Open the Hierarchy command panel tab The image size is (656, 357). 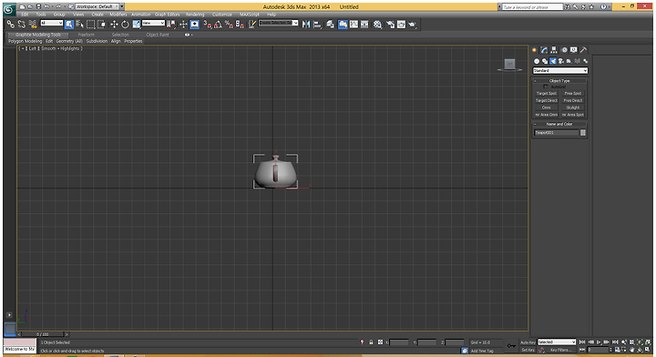point(554,50)
